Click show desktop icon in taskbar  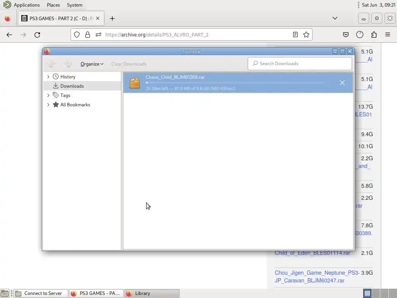(5, 293)
